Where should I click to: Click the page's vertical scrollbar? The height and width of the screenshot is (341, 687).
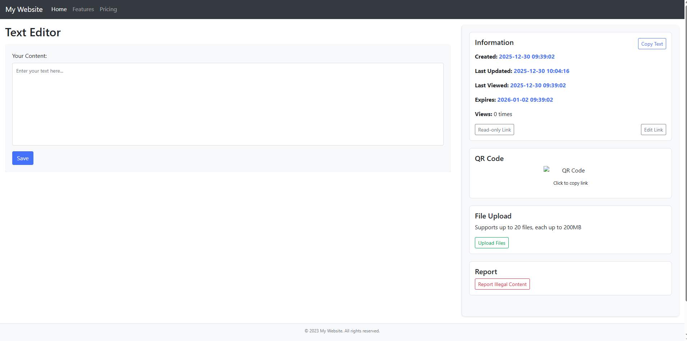(x=686, y=144)
